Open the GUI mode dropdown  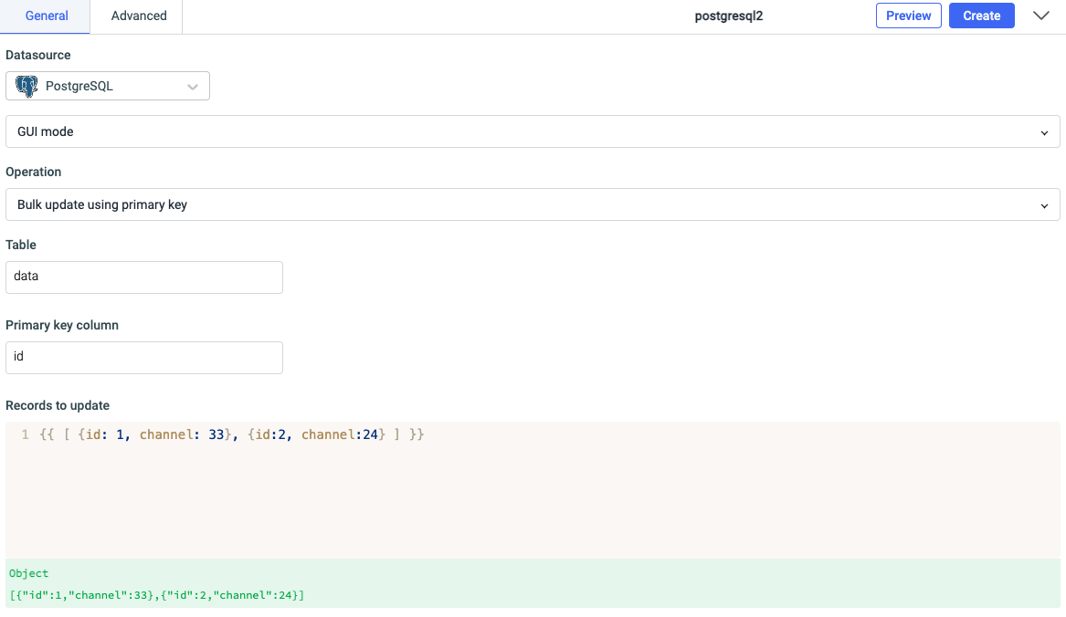point(532,131)
